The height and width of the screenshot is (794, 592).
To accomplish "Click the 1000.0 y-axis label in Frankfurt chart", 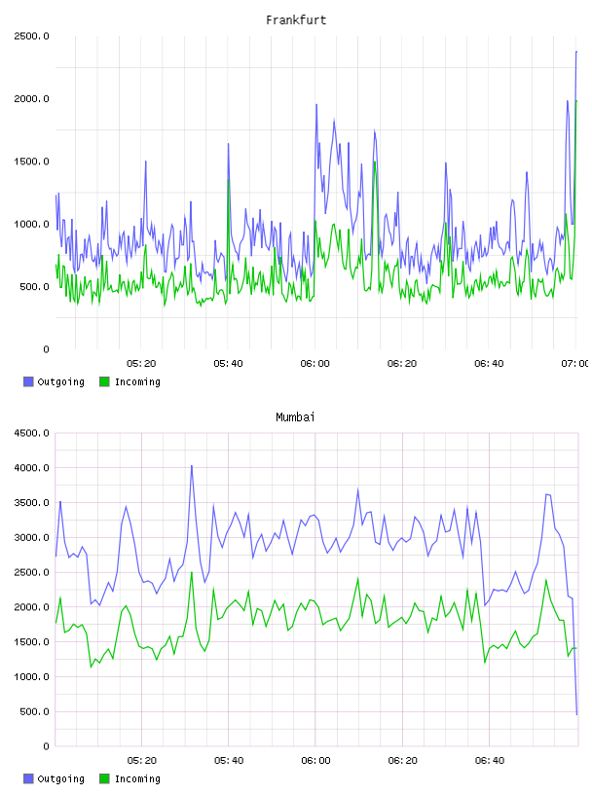I will coord(32,225).
